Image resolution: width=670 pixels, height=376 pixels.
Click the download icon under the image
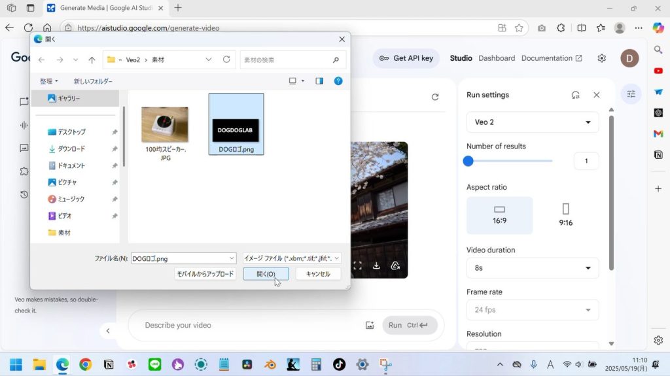[x=376, y=265]
